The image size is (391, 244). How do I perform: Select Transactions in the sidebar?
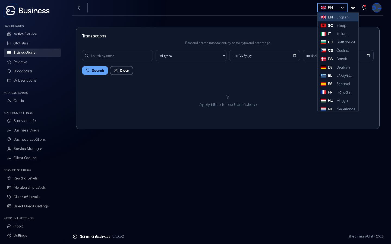[32, 53]
